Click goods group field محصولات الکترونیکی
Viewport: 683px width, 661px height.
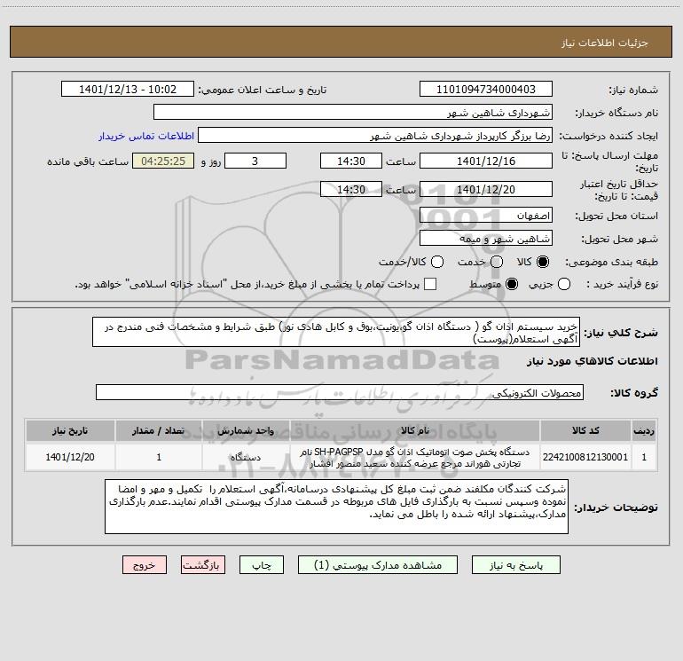340,392
